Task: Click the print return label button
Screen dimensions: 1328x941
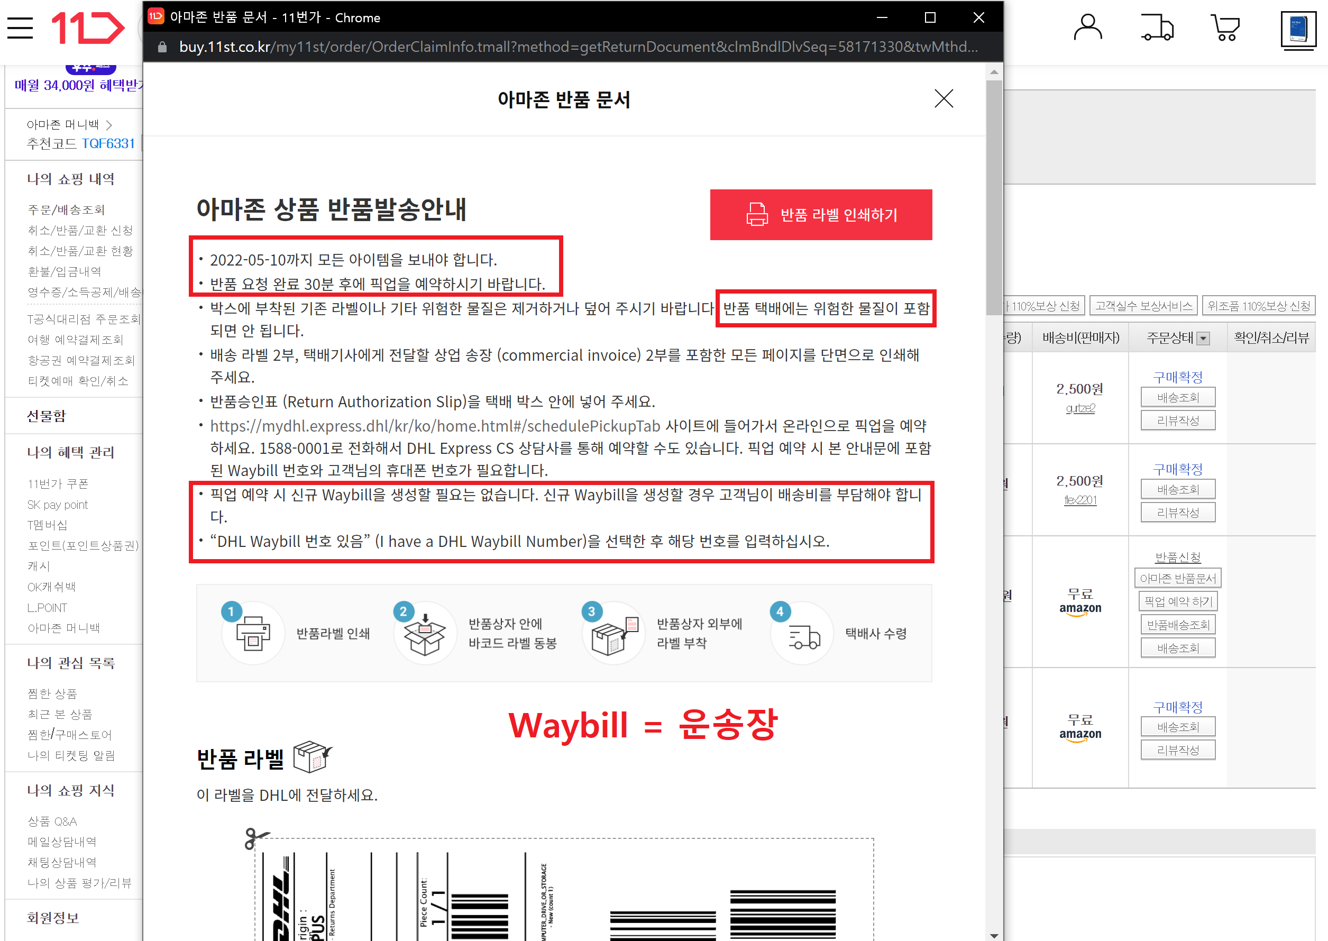Action: click(820, 215)
